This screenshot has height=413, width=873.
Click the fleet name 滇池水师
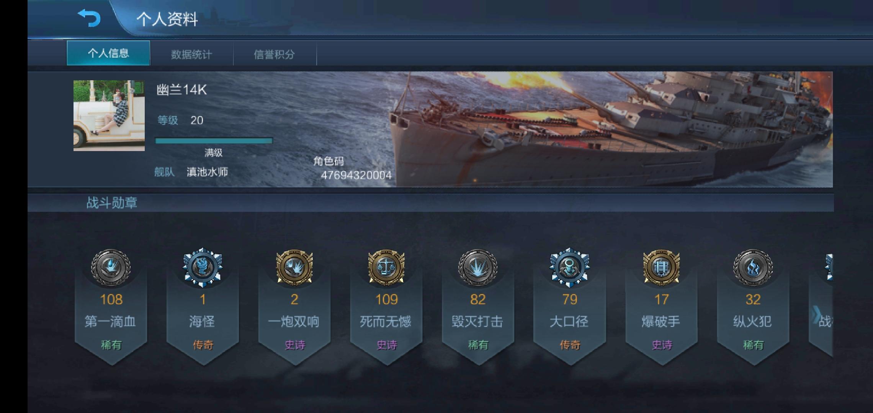[207, 172]
